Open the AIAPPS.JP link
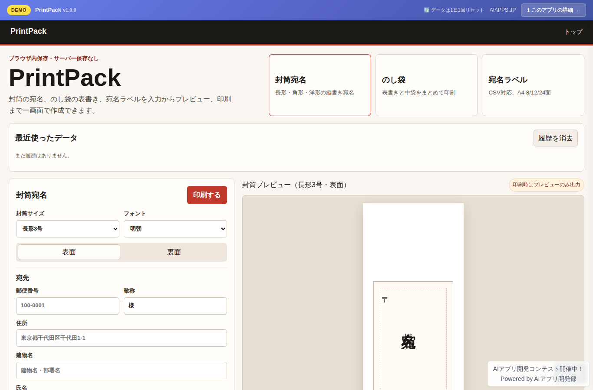Viewport: 593px width, 390px height. tap(502, 10)
